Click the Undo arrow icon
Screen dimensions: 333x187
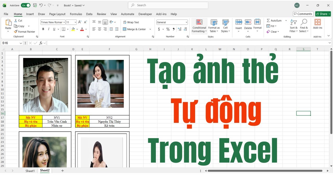coord(41,5)
